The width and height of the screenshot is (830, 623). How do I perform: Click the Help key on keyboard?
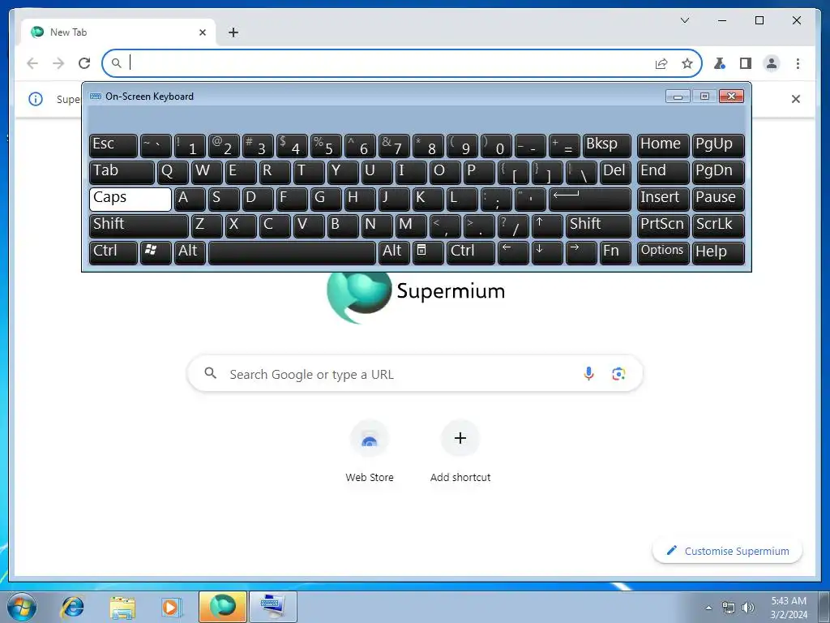tap(718, 253)
